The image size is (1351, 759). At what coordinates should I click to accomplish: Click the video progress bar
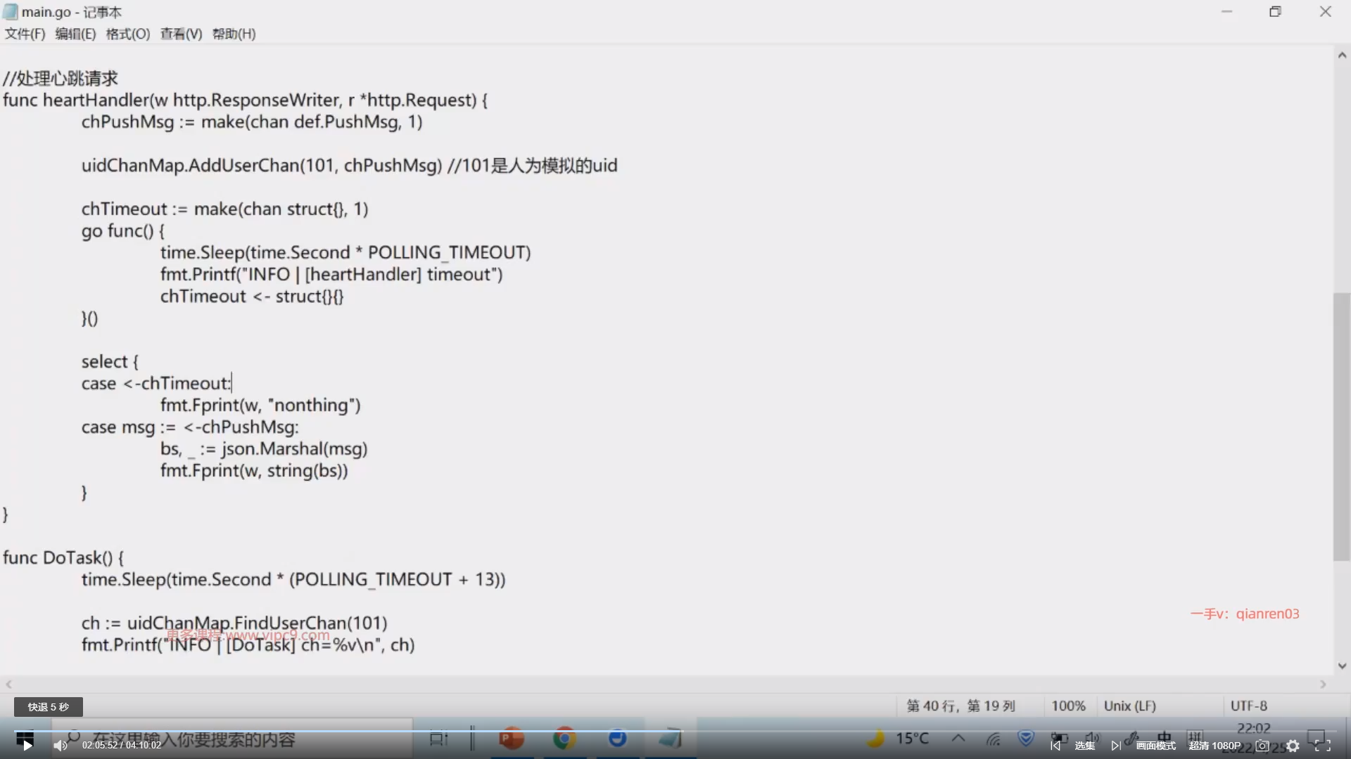click(675, 732)
